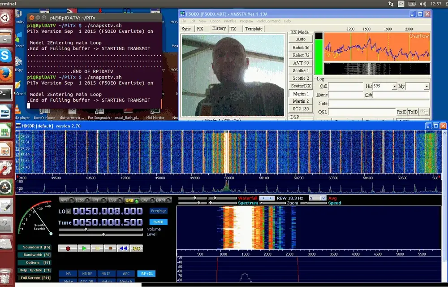
Task: Click the HDSDR title bar app icon
Action: (x=18, y=126)
